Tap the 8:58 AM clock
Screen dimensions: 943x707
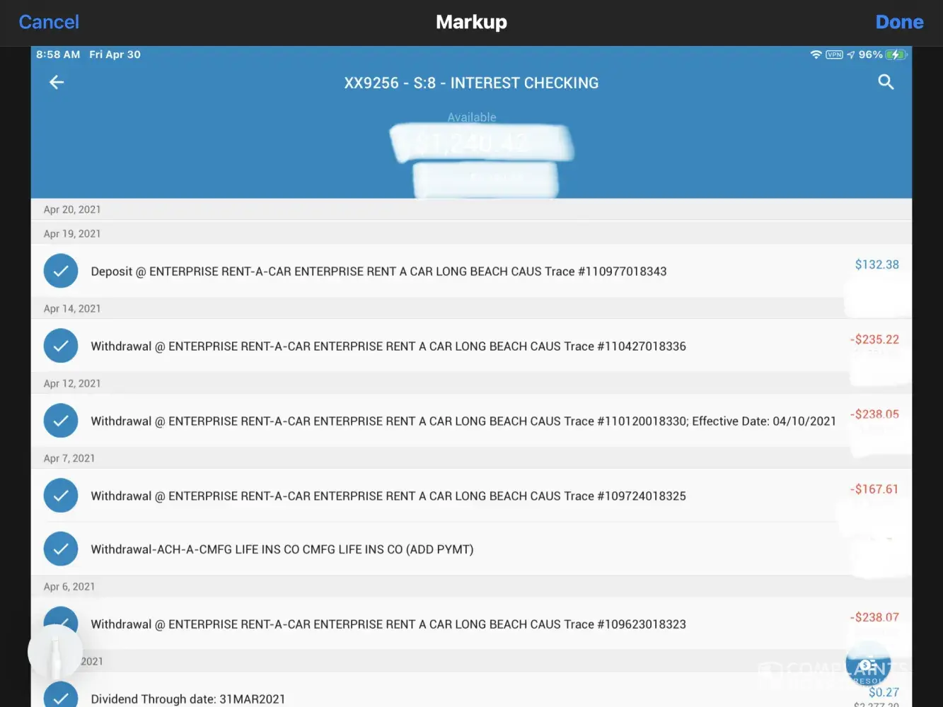click(58, 54)
